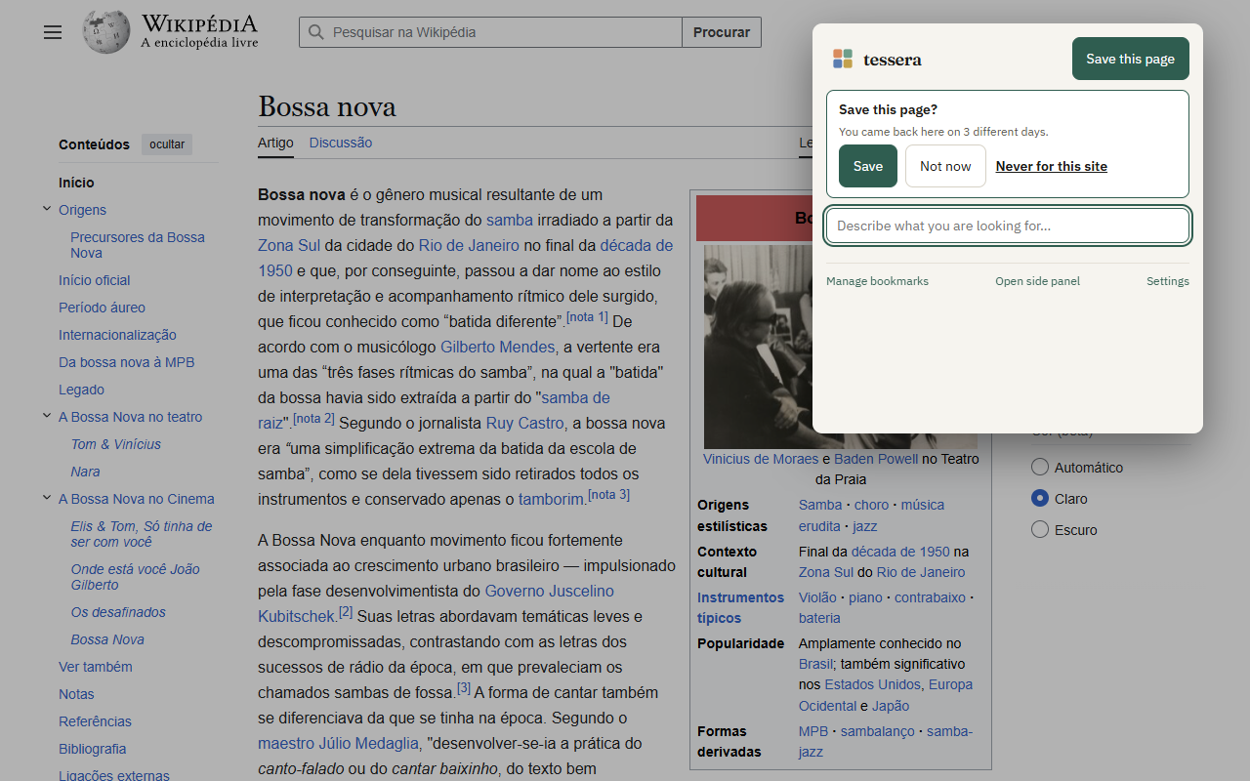Open side panel from tessera popup
Image resolution: width=1250 pixels, height=781 pixels.
(1037, 281)
